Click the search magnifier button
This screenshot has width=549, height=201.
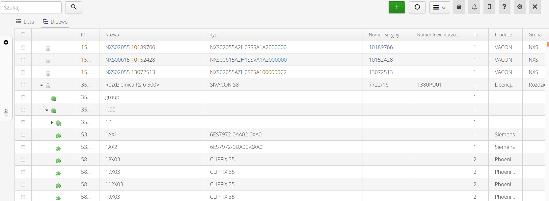(74, 7)
